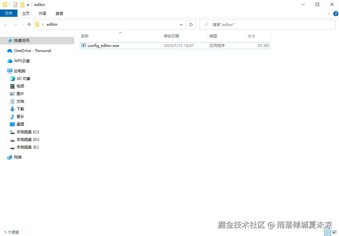This screenshot has width=339, height=236.
Task: Click the new folder quick access icon
Action: tap(22, 4)
